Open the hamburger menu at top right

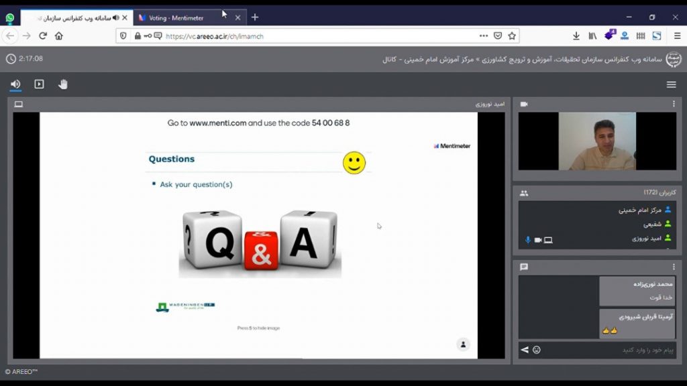[671, 84]
